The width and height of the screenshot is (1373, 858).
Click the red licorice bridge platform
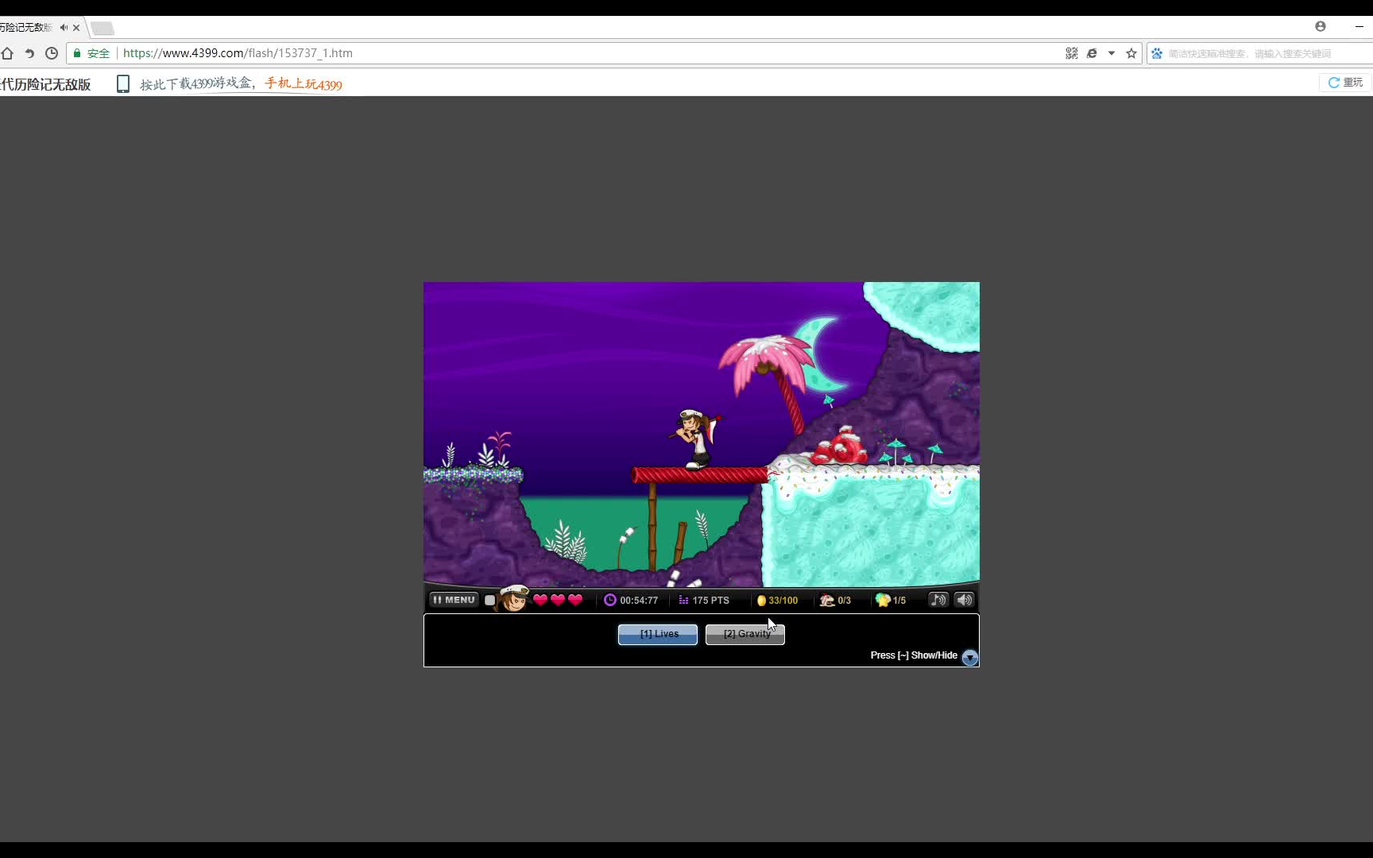coord(701,475)
